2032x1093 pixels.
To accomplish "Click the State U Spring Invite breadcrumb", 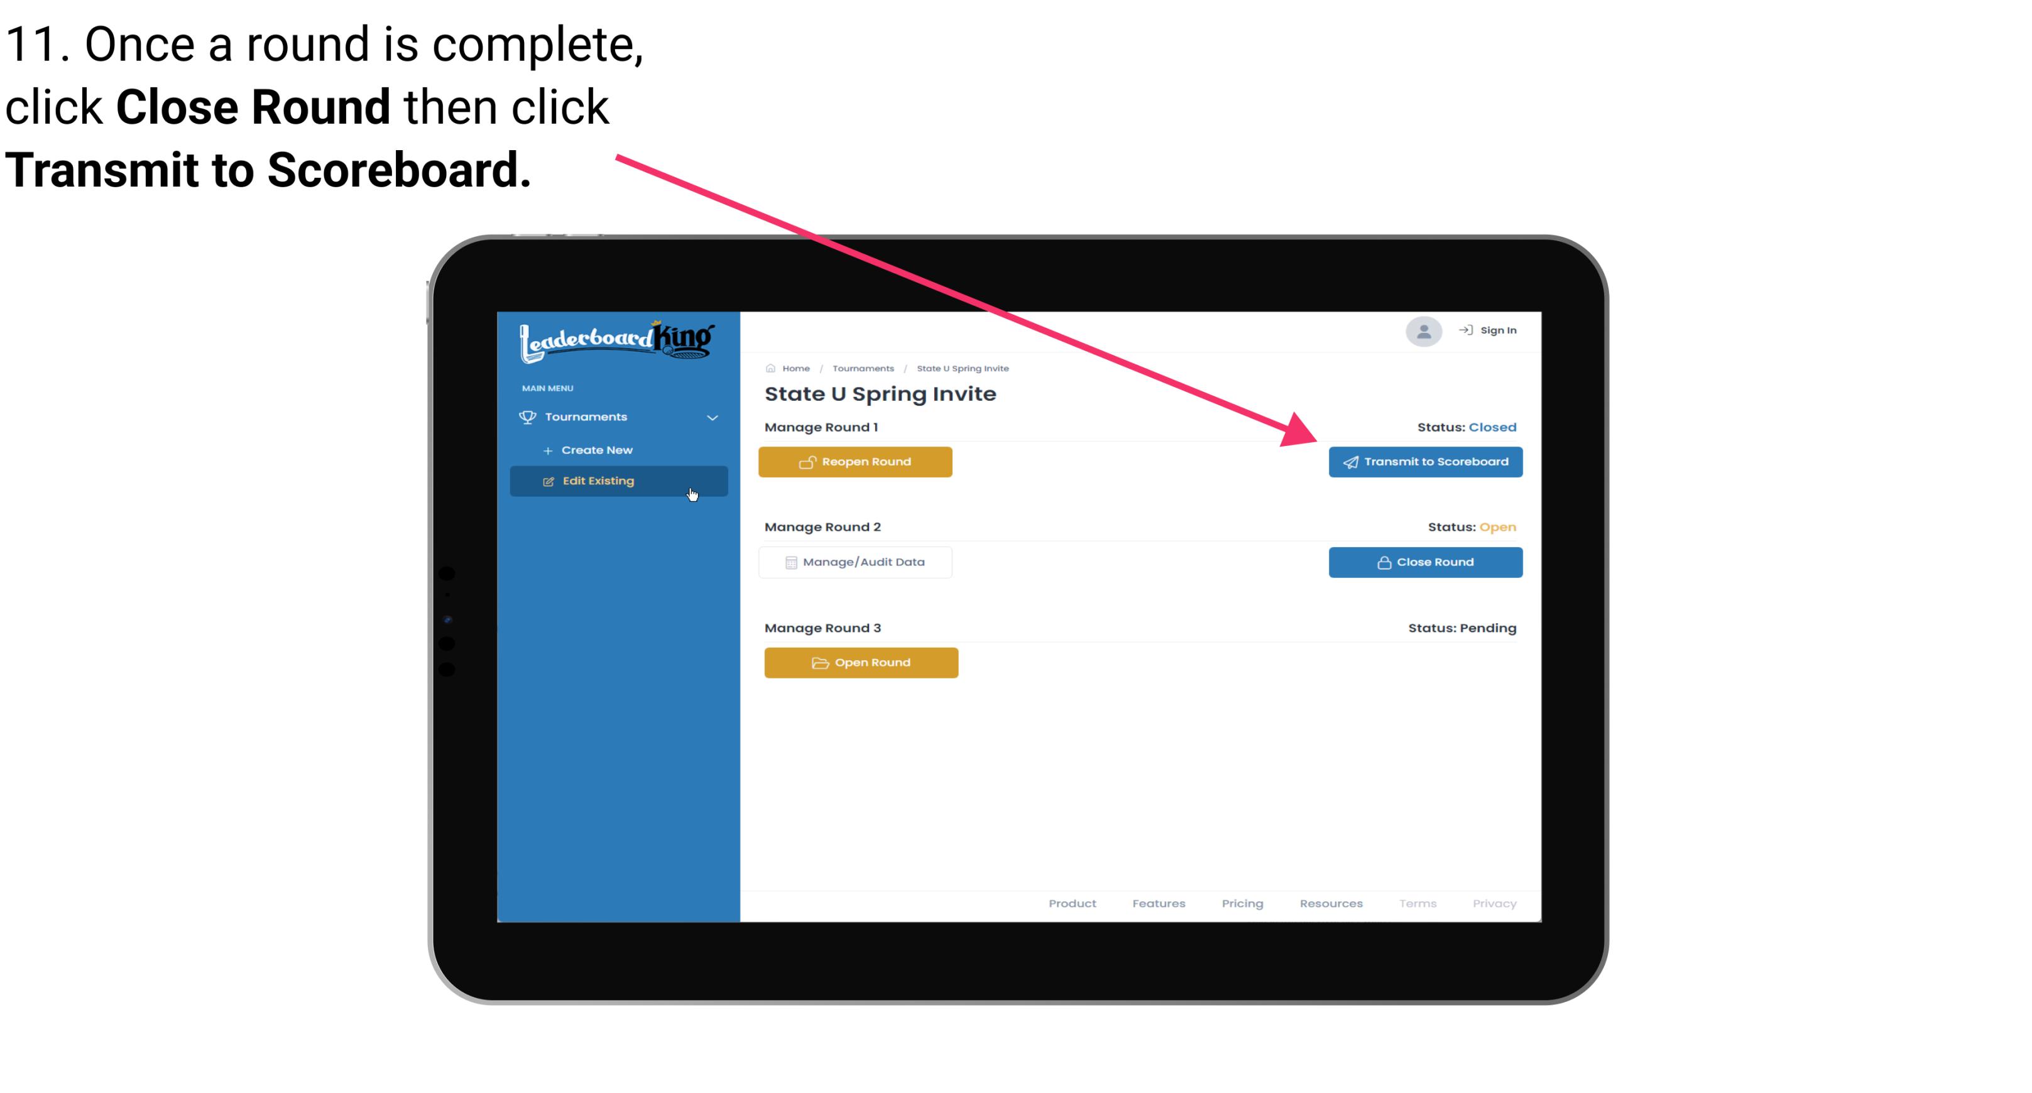I will (962, 367).
